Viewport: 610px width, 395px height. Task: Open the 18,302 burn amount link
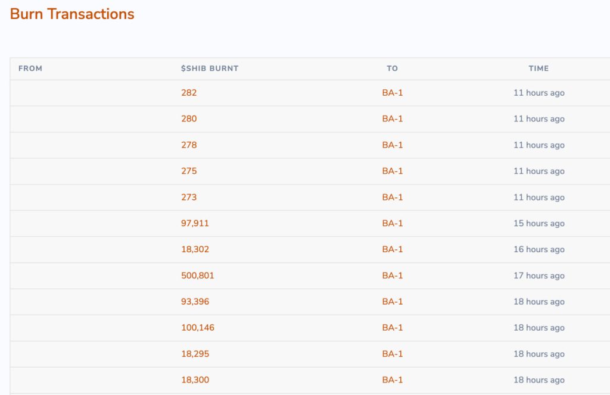tap(195, 250)
